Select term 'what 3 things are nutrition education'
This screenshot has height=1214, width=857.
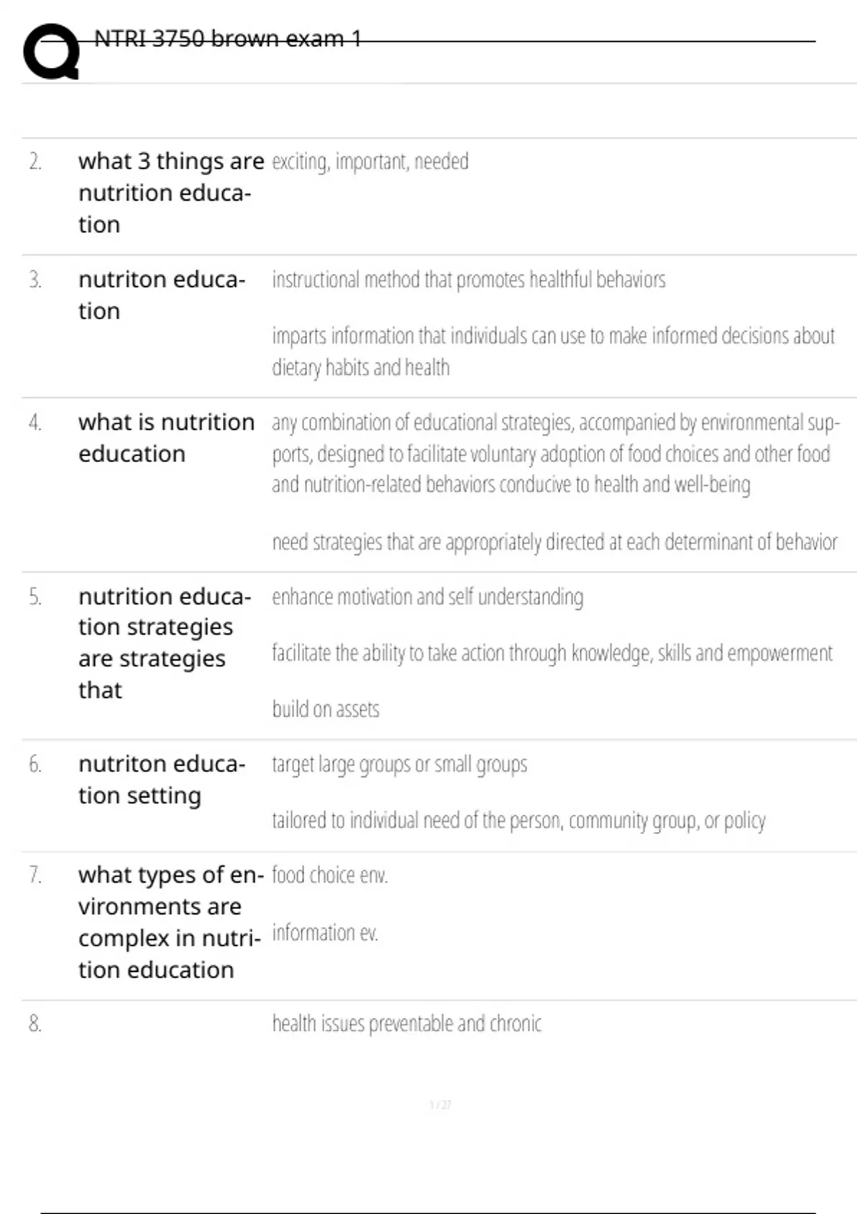tap(171, 193)
